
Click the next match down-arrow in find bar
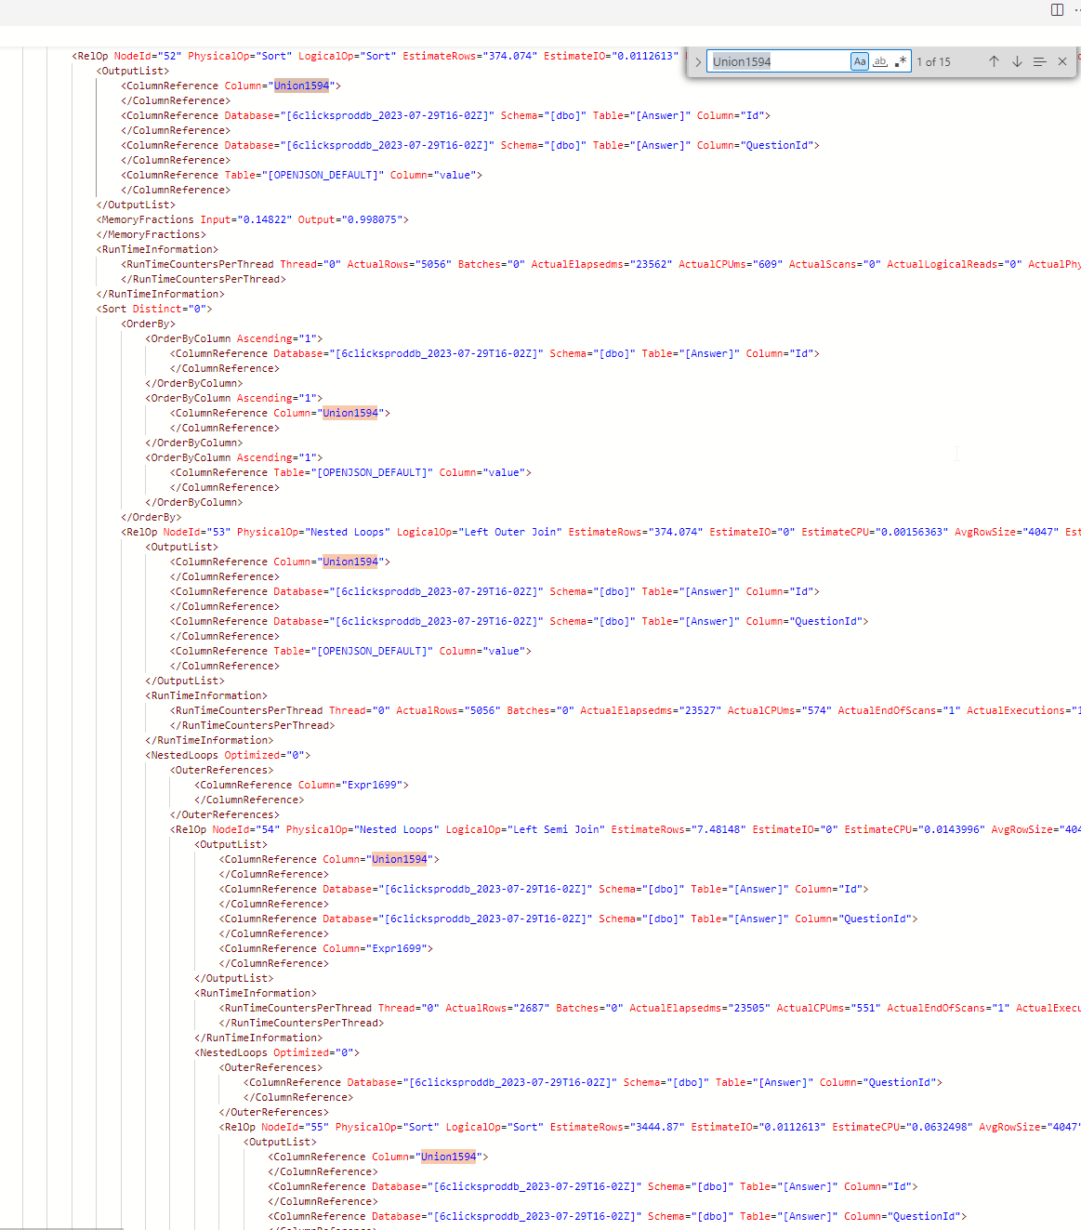pyautogui.click(x=1017, y=61)
